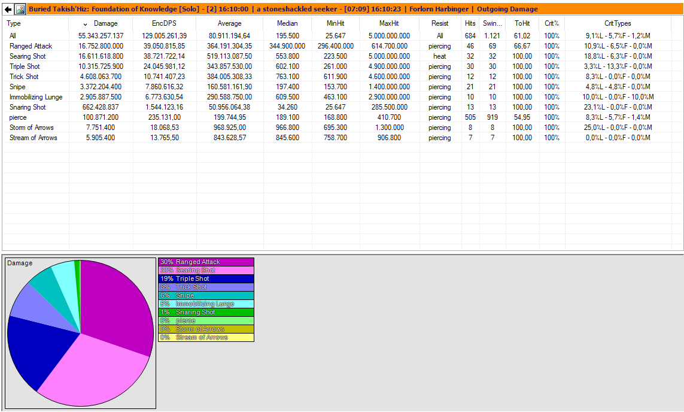Sort by the Resist column header

click(x=439, y=23)
